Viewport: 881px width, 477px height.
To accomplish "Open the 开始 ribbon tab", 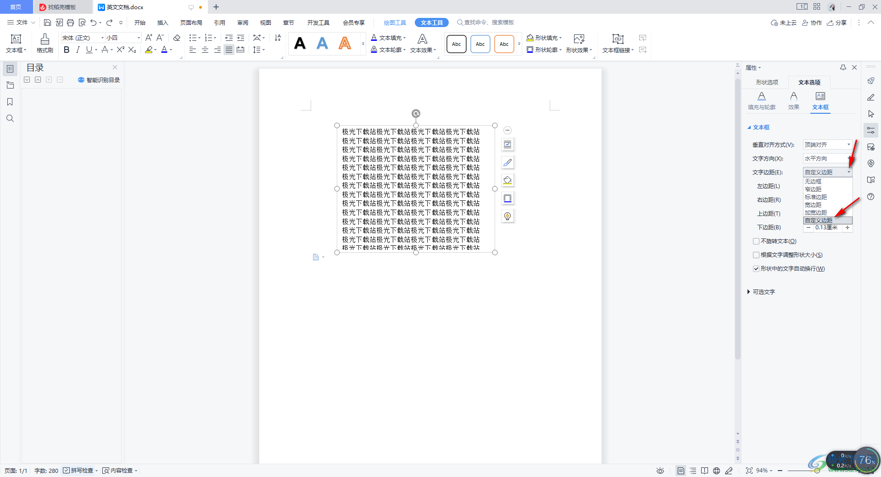I will 140,22.
